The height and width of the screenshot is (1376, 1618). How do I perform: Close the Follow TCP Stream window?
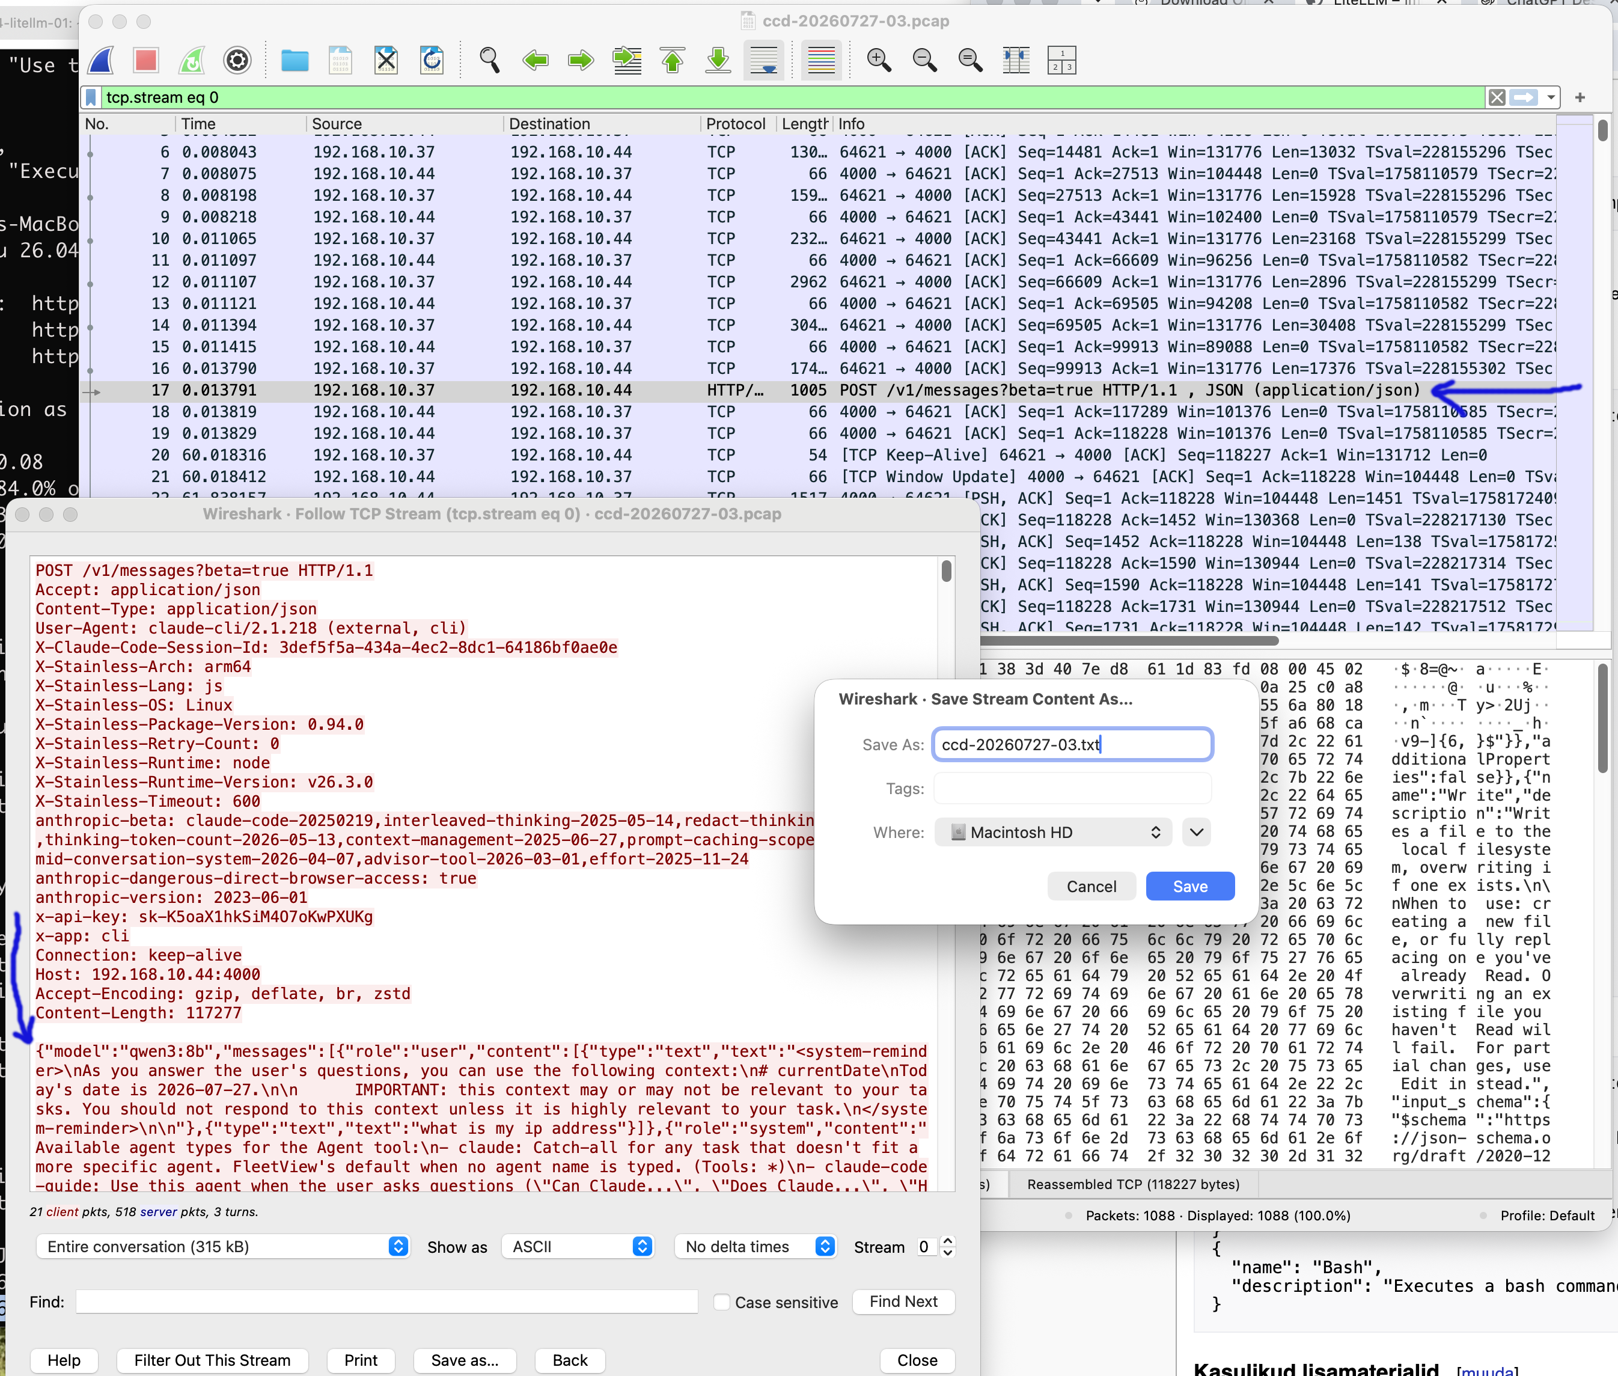(917, 1360)
